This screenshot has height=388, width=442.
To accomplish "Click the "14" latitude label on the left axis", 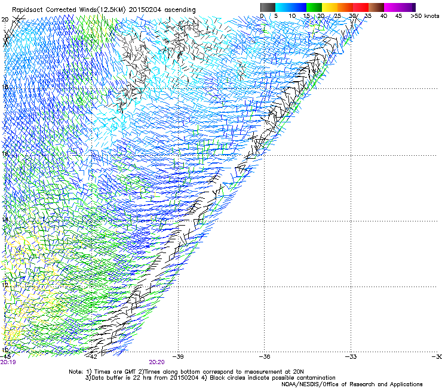I will (5, 220).
